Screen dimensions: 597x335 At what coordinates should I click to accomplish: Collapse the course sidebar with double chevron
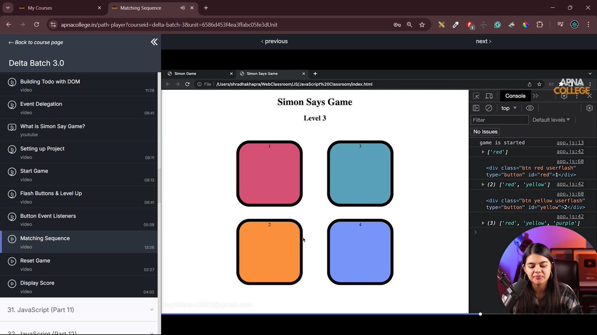point(154,42)
